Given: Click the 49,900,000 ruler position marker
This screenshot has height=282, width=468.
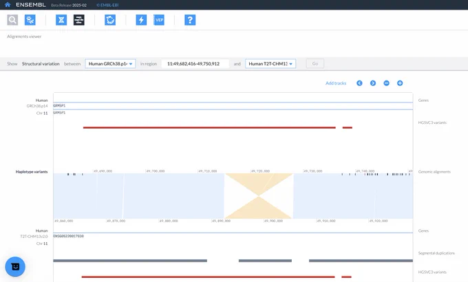Looking at the screenshot, I should [x=273, y=221].
